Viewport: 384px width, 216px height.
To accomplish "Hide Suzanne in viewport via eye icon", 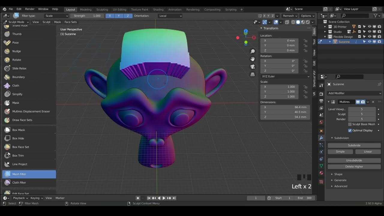I will pyautogui.click(x=370, y=42).
